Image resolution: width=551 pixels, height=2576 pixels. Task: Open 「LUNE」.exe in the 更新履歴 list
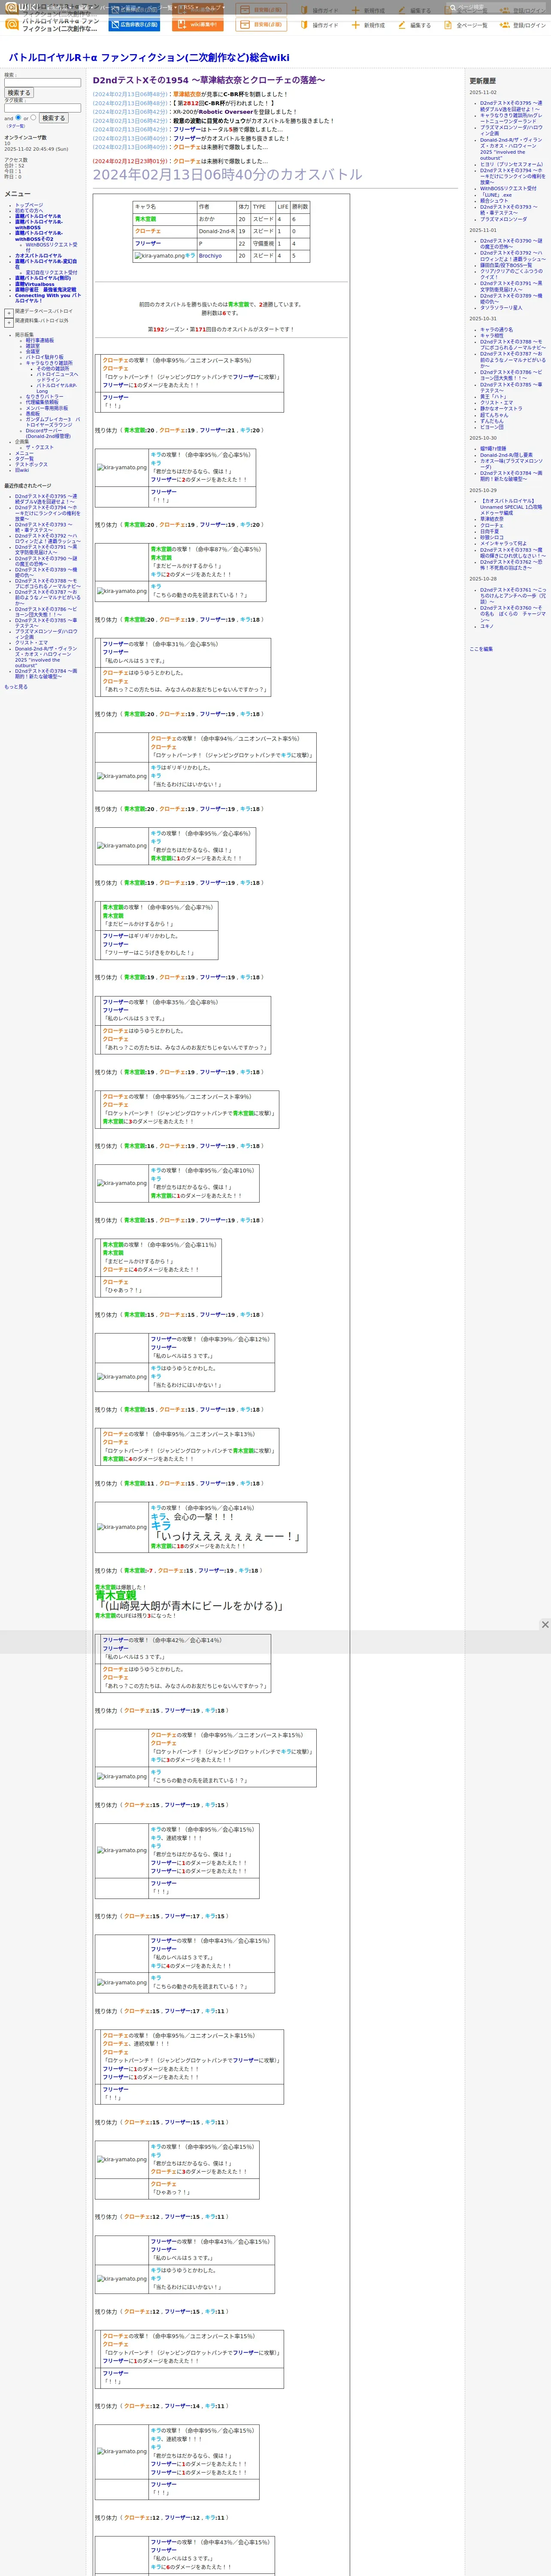click(x=496, y=195)
